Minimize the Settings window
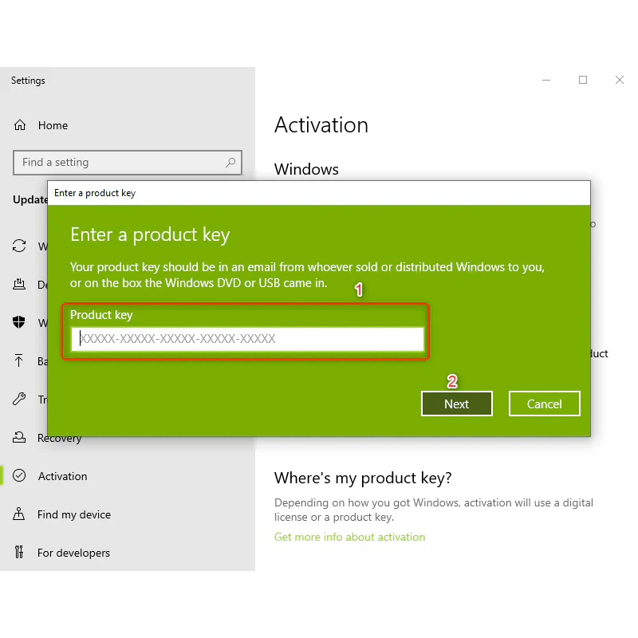 pos(546,80)
